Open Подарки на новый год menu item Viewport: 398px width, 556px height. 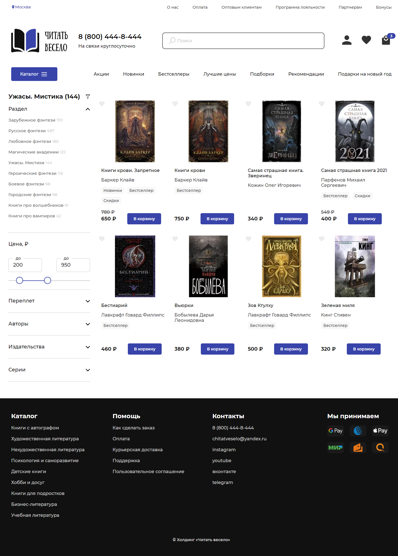coord(365,74)
